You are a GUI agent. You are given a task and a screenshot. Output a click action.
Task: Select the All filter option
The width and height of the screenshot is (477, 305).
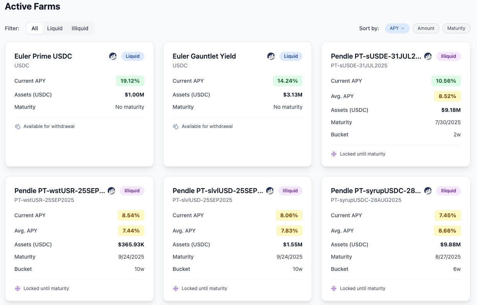tap(35, 28)
